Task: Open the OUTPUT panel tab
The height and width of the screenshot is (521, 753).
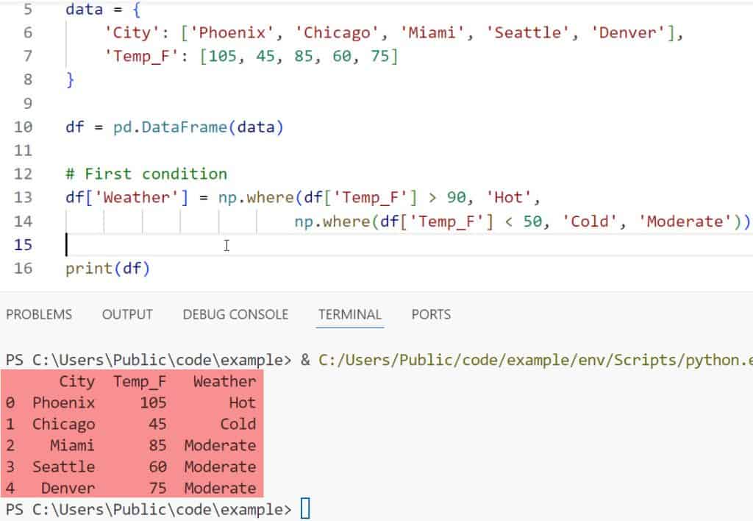Action: [127, 314]
